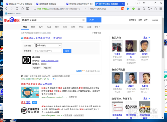Open the 顺丰速运-查快递 快递100 result title

[x=43, y=38]
